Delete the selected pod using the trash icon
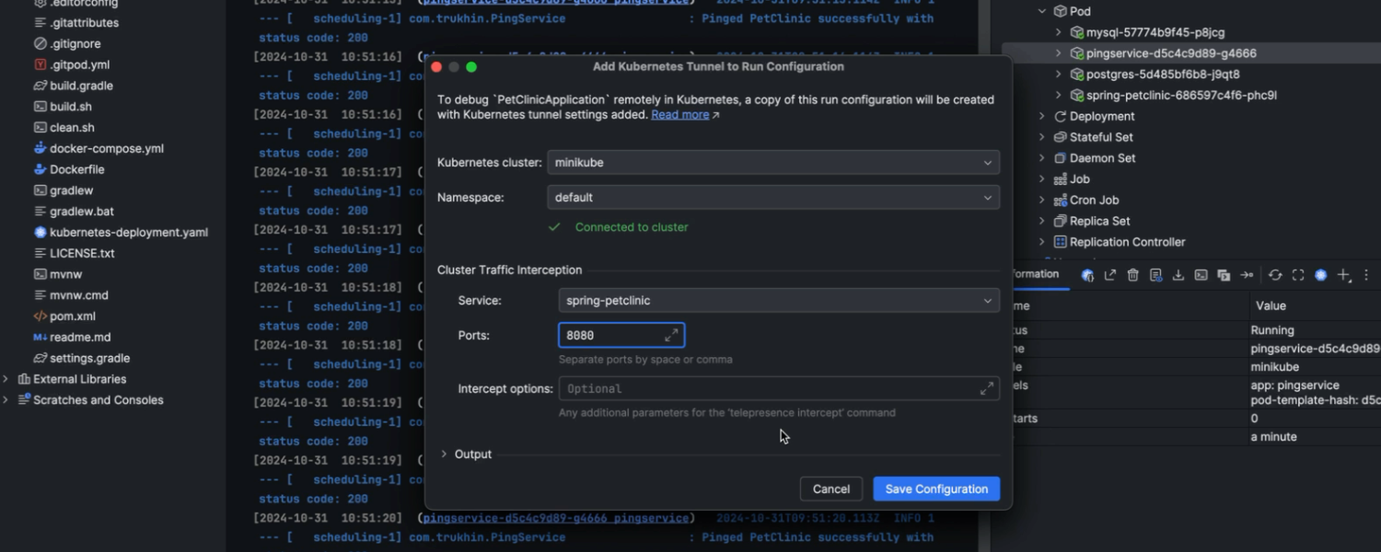Image resolution: width=1381 pixels, height=552 pixels. [1132, 275]
